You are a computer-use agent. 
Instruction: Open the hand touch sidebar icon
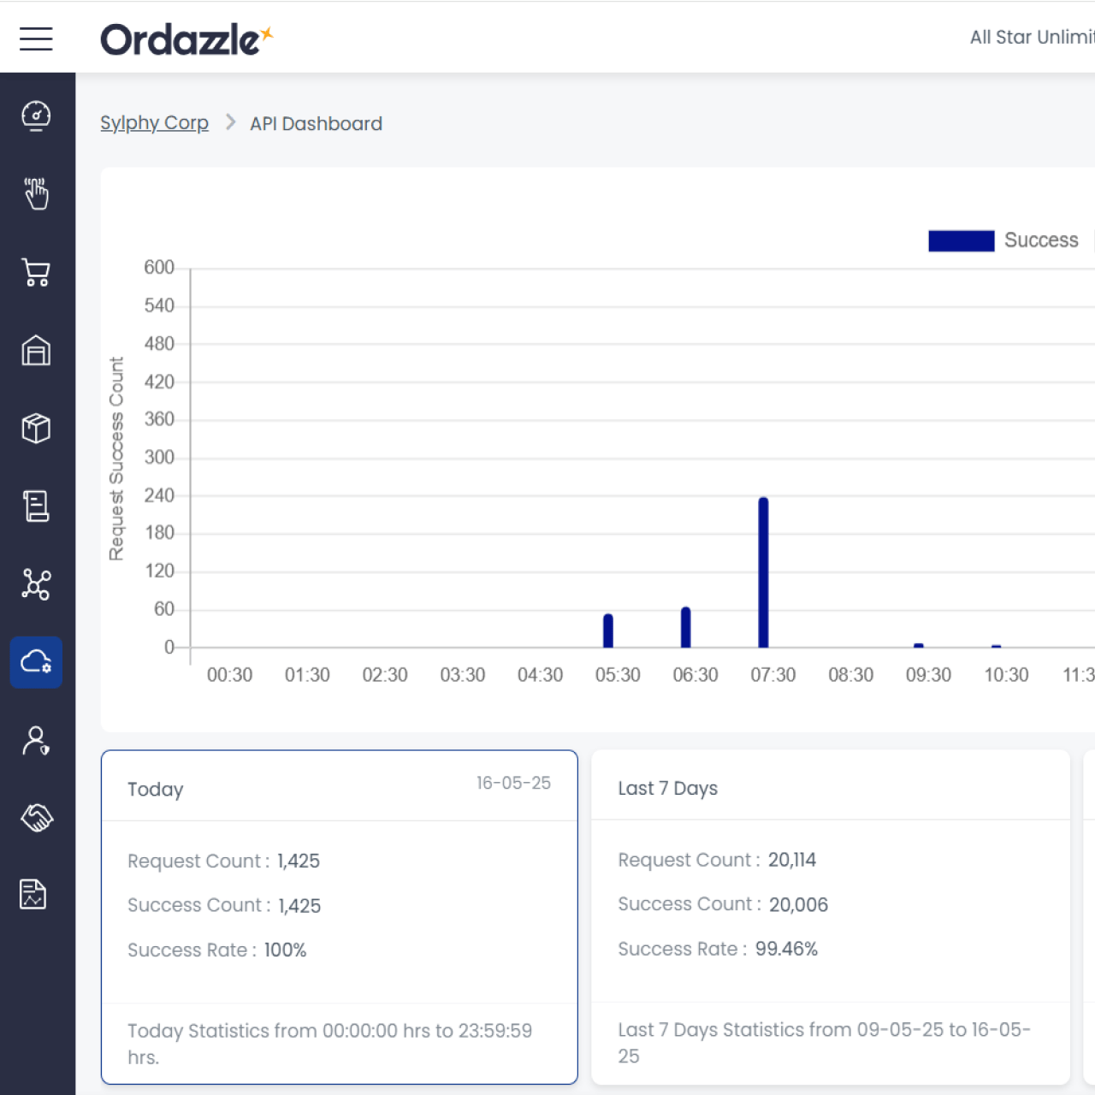click(36, 194)
